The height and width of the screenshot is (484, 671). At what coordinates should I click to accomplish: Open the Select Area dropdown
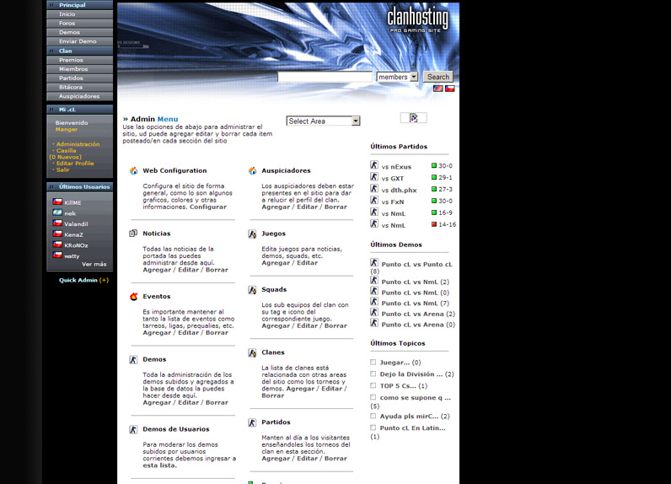[323, 121]
